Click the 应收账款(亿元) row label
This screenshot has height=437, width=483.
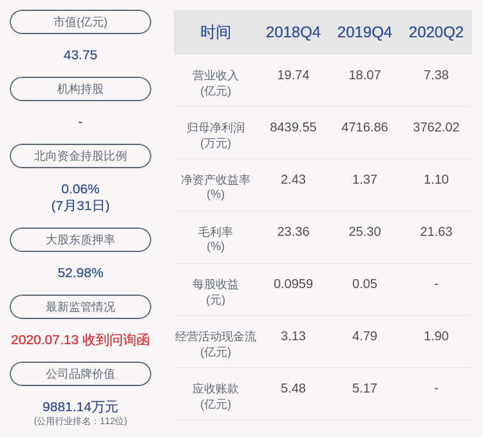[216, 396]
